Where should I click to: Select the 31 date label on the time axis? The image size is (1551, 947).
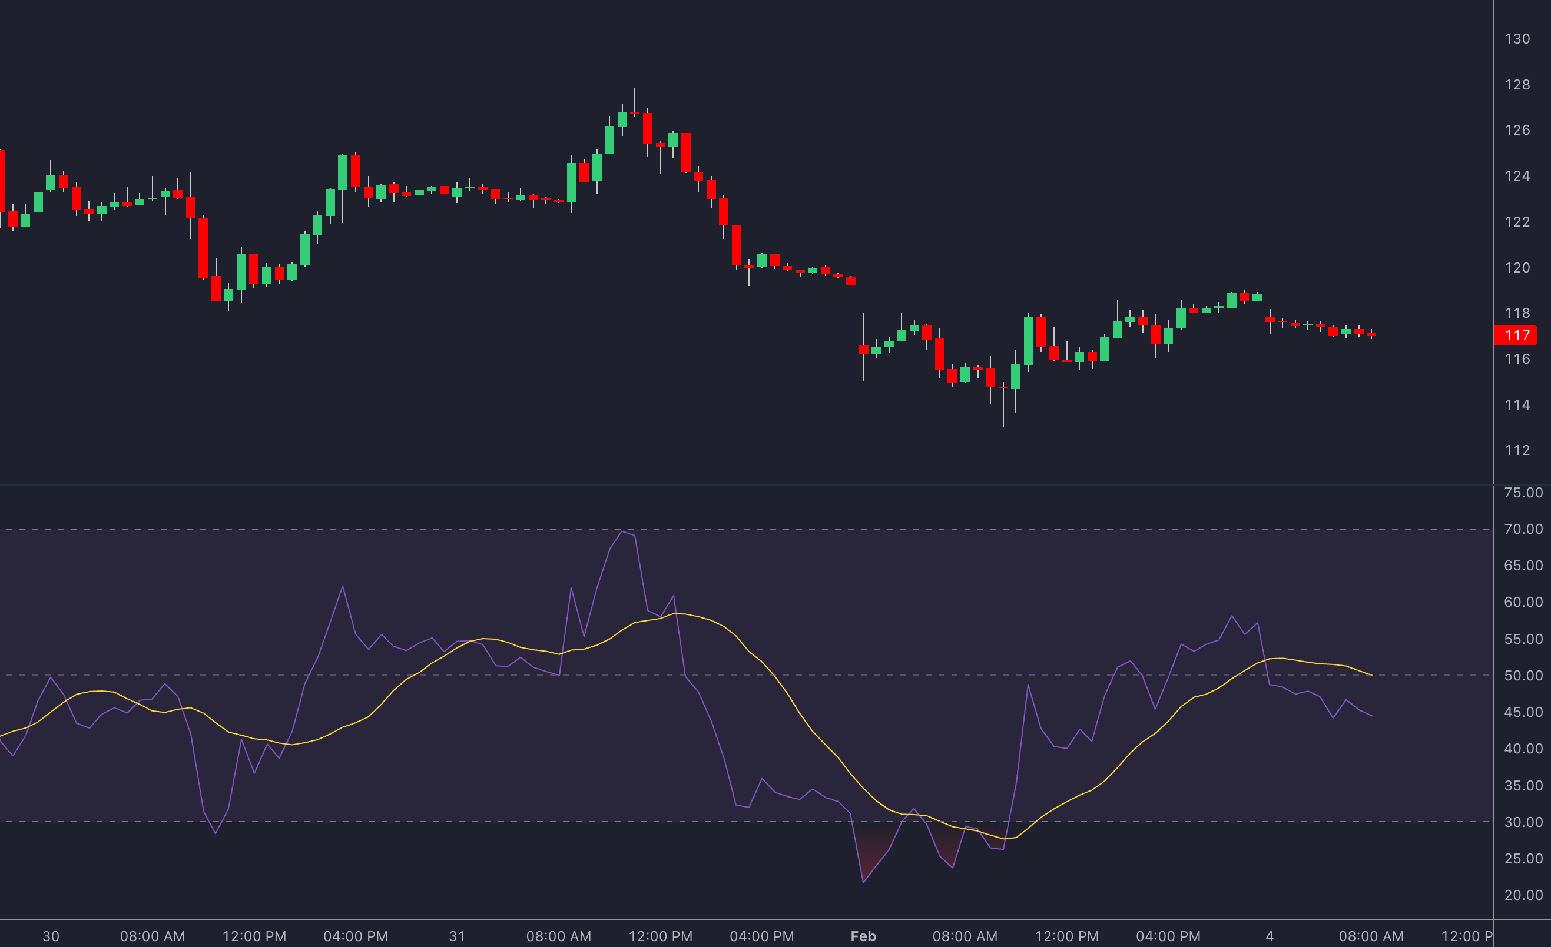point(458,936)
